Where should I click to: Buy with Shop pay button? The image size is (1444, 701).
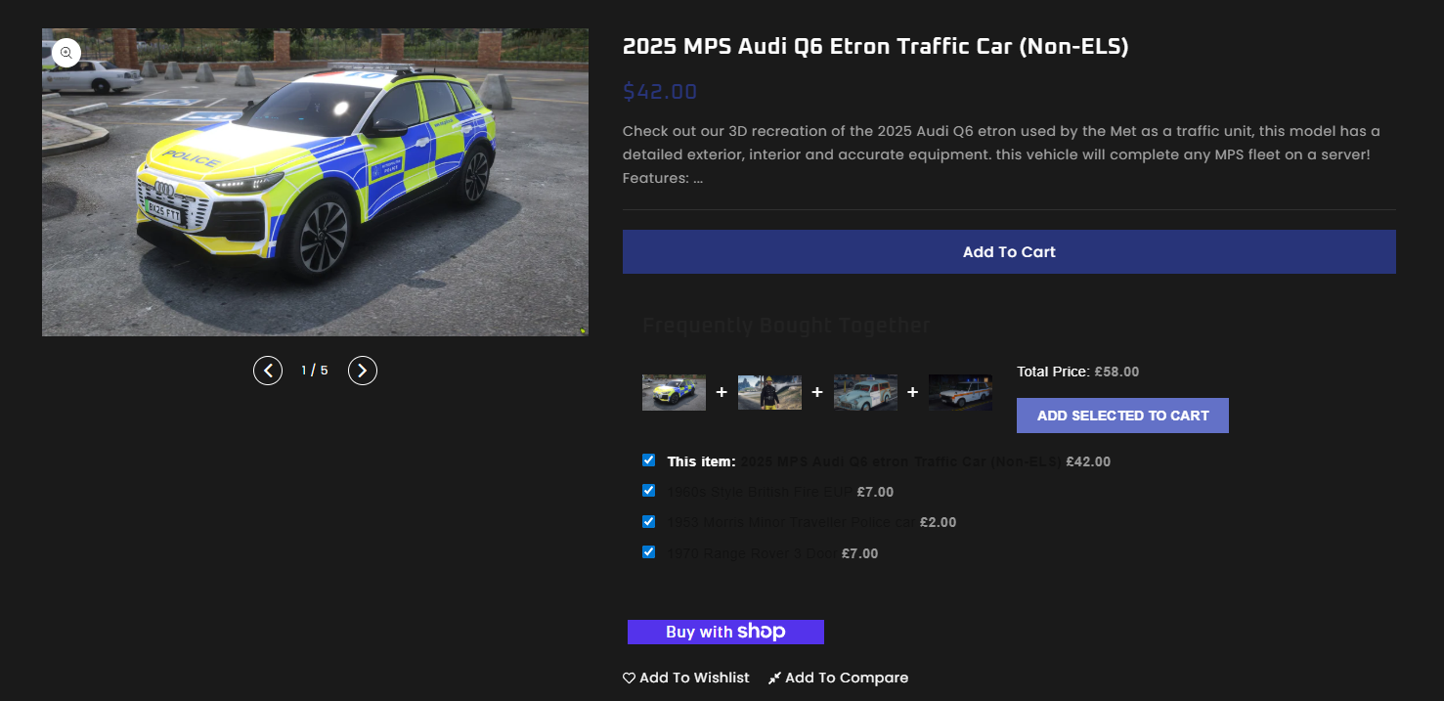point(725,632)
